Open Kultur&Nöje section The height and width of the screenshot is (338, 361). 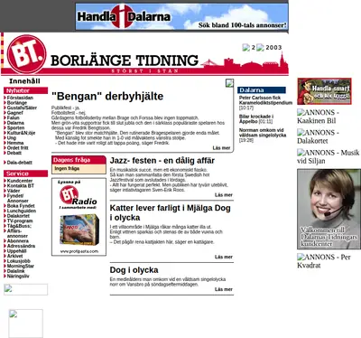(21, 133)
